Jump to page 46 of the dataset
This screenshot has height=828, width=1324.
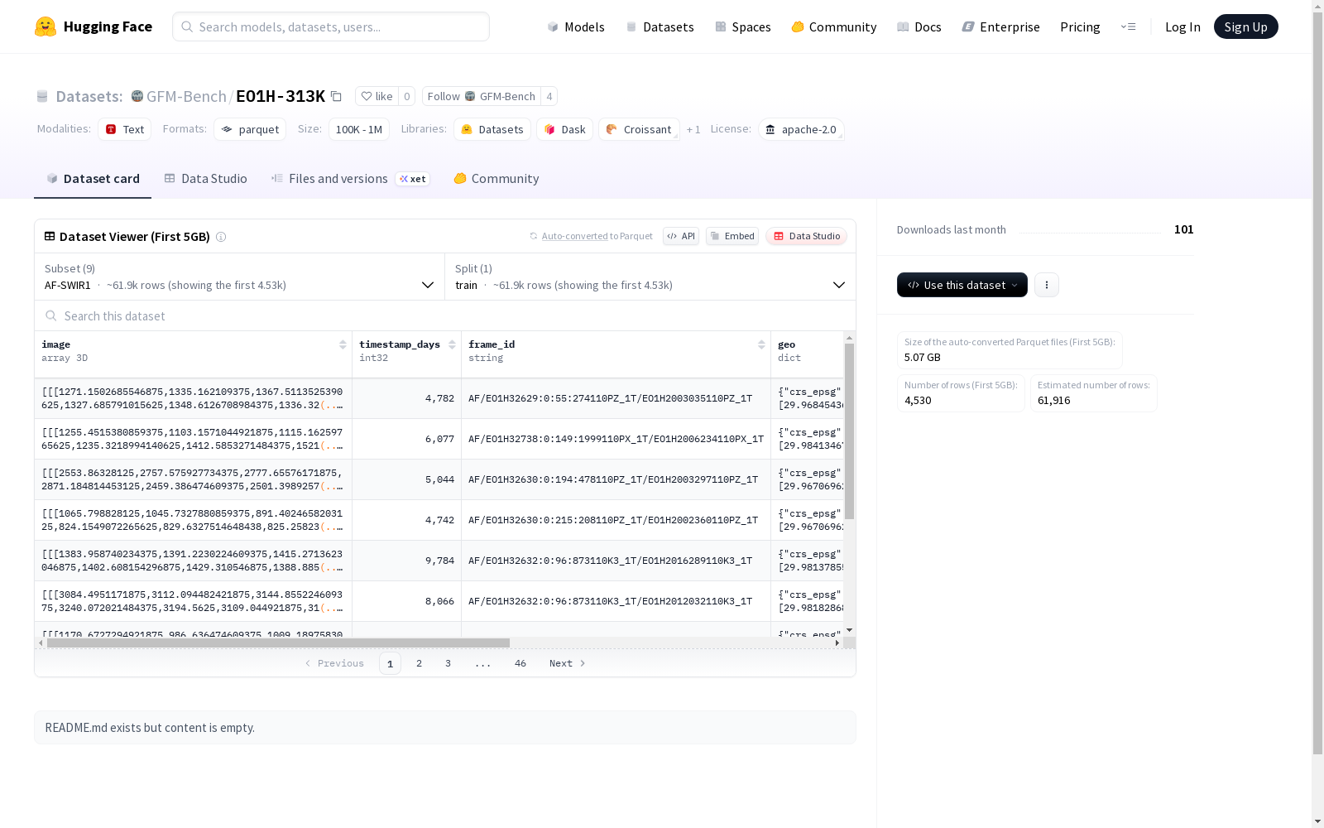tap(520, 663)
